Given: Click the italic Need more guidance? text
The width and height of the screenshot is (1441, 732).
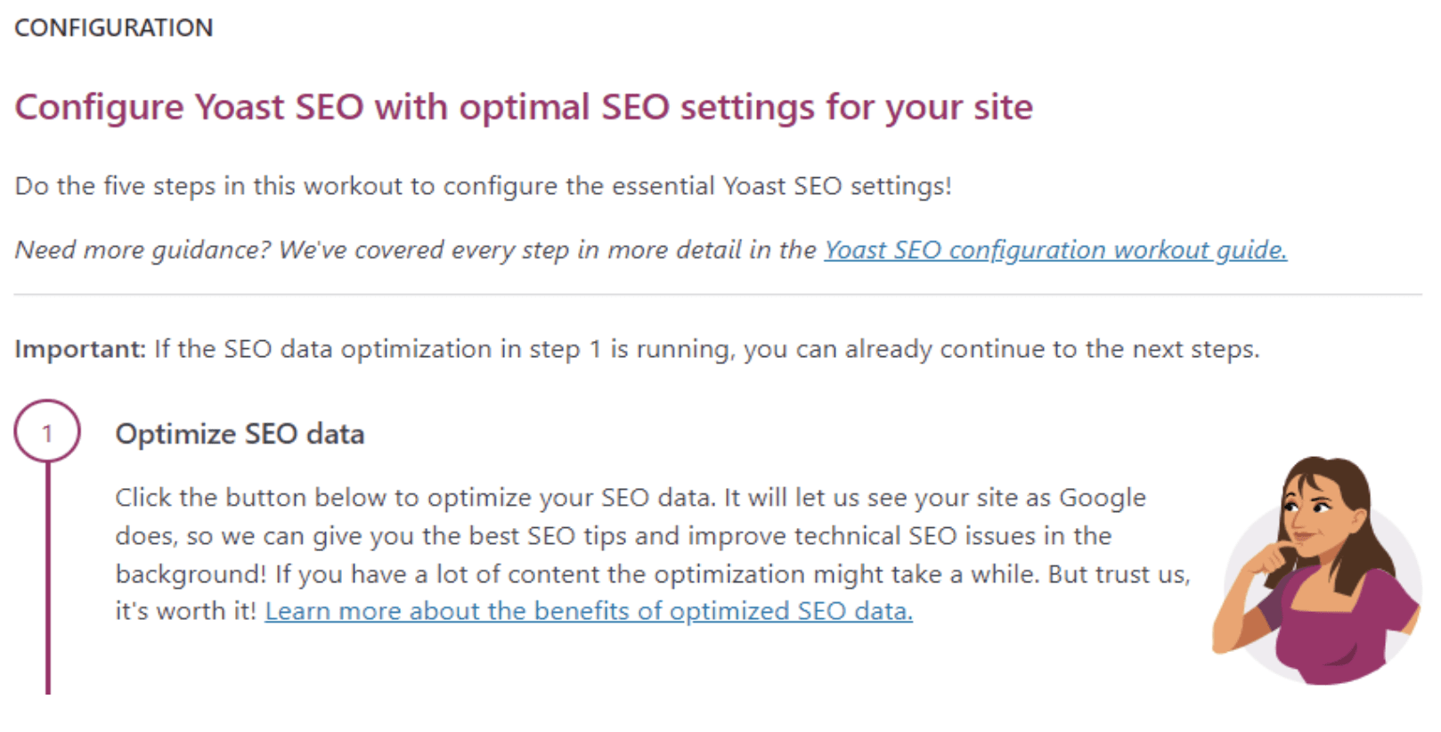Looking at the screenshot, I should click(142, 250).
